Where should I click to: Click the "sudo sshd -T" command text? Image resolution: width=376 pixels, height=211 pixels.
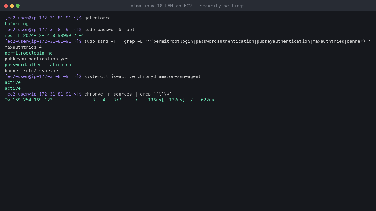(x=100, y=41)
